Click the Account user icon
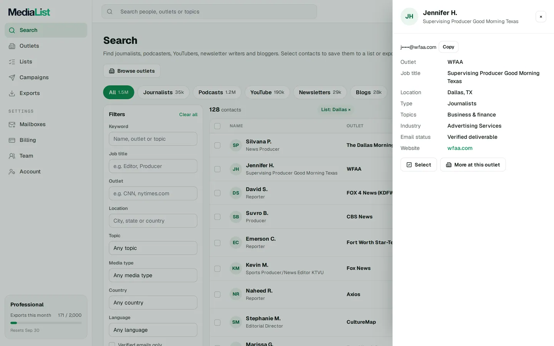 pyautogui.click(x=12, y=172)
